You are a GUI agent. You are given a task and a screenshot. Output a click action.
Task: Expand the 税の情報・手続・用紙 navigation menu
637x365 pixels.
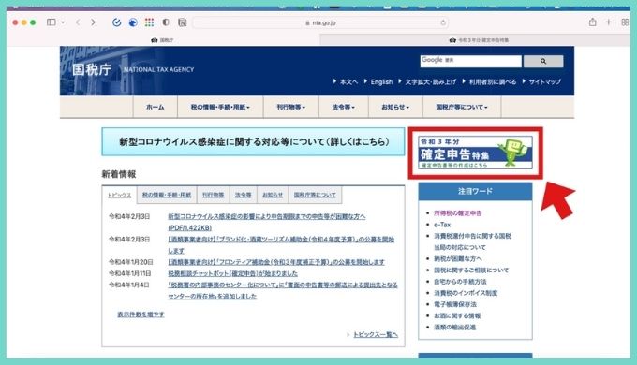220,107
